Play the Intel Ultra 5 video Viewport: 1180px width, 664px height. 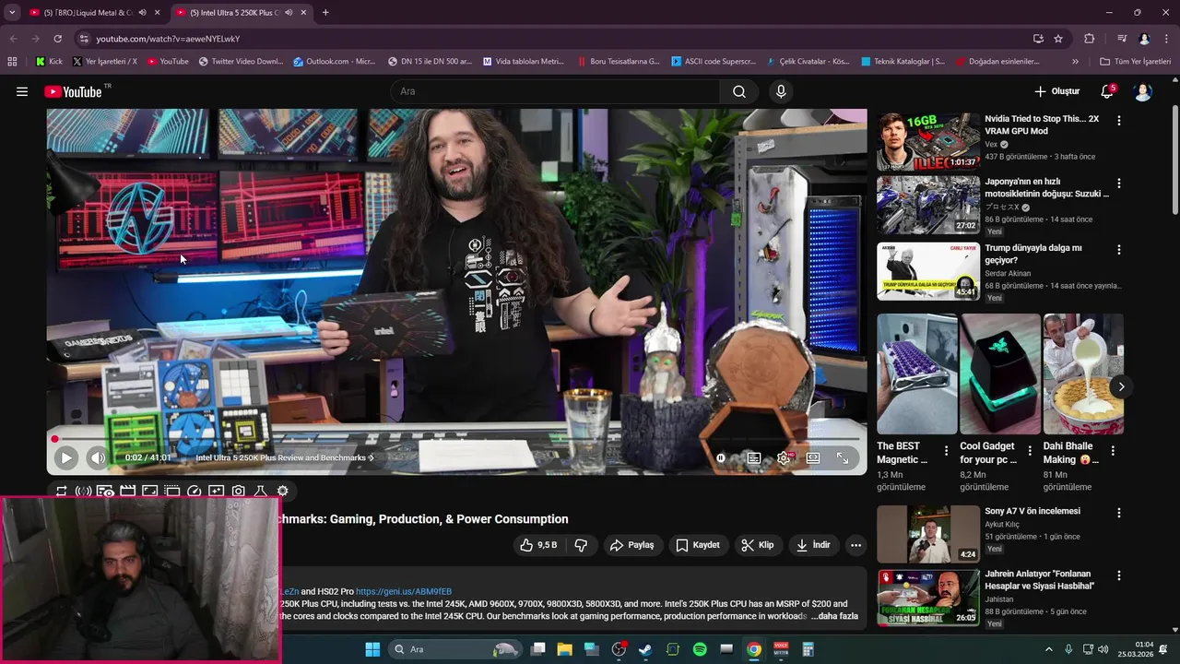[65, 457]
